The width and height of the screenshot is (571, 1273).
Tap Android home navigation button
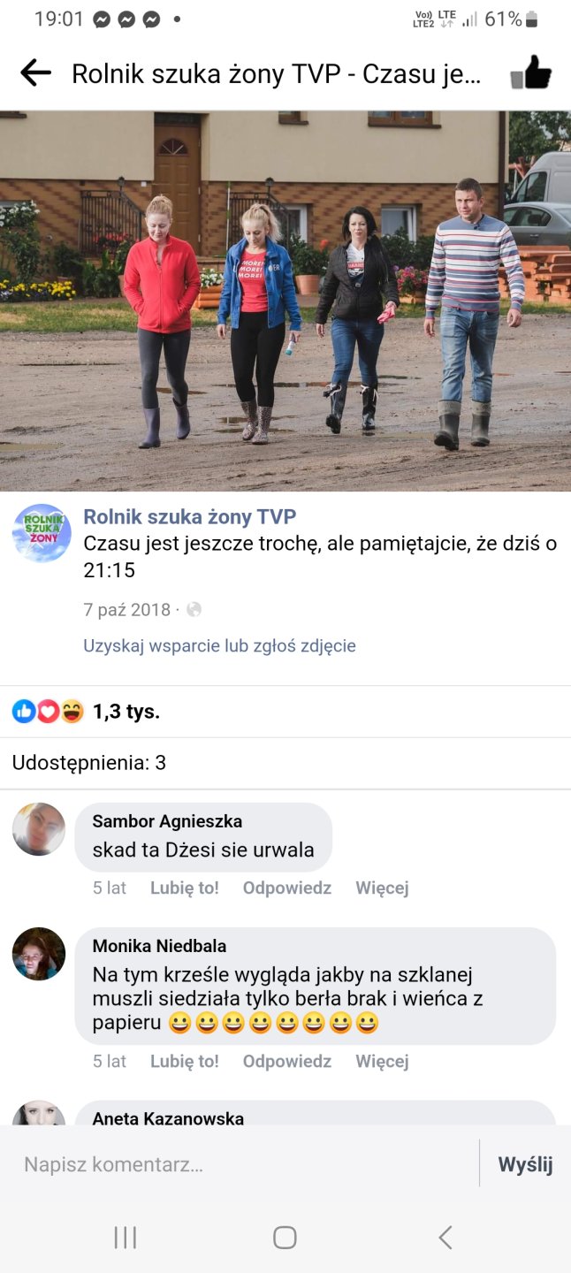pos(285,1238)
